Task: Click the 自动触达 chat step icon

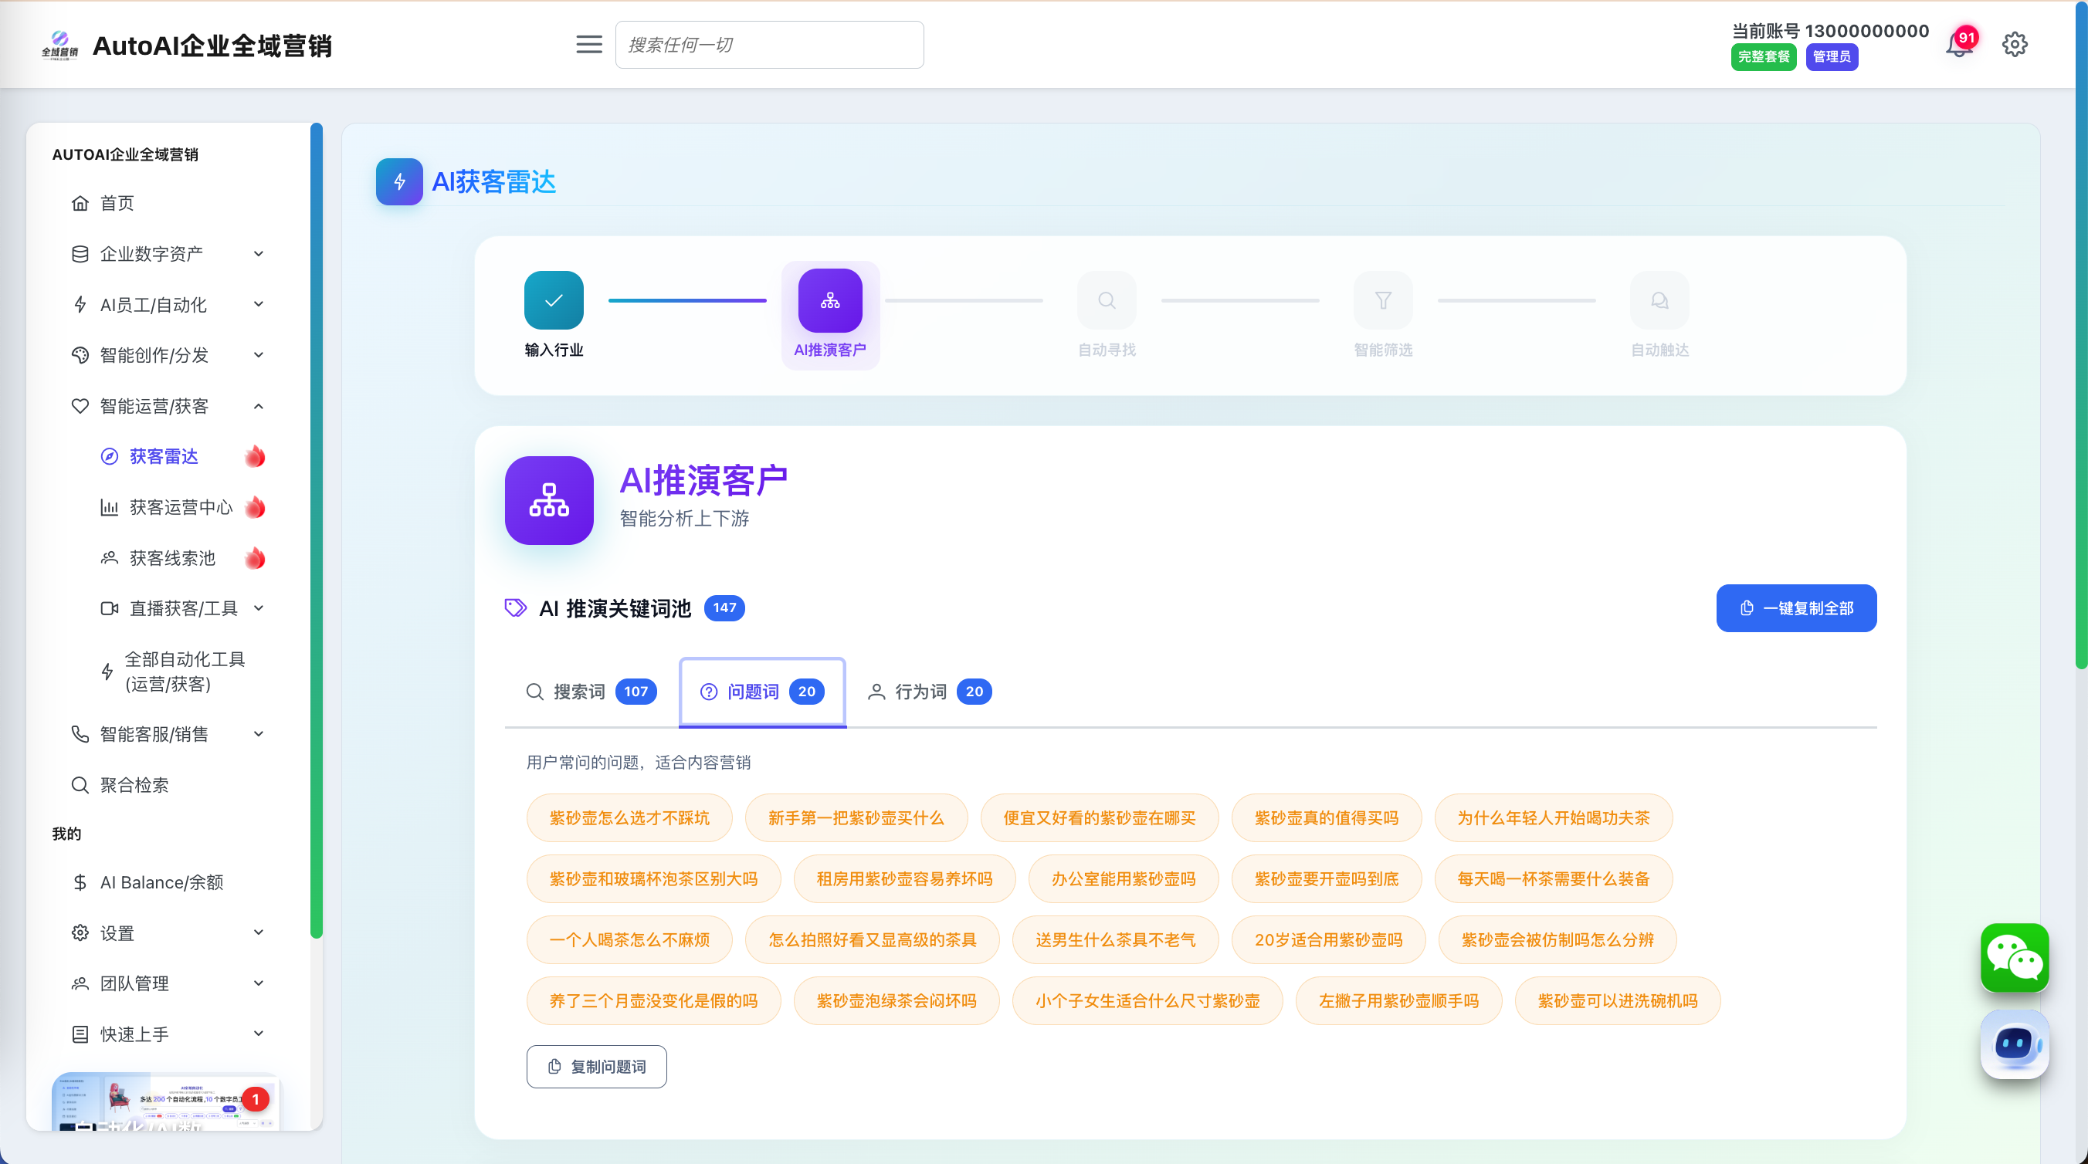Action: [x=1659, y=300]
